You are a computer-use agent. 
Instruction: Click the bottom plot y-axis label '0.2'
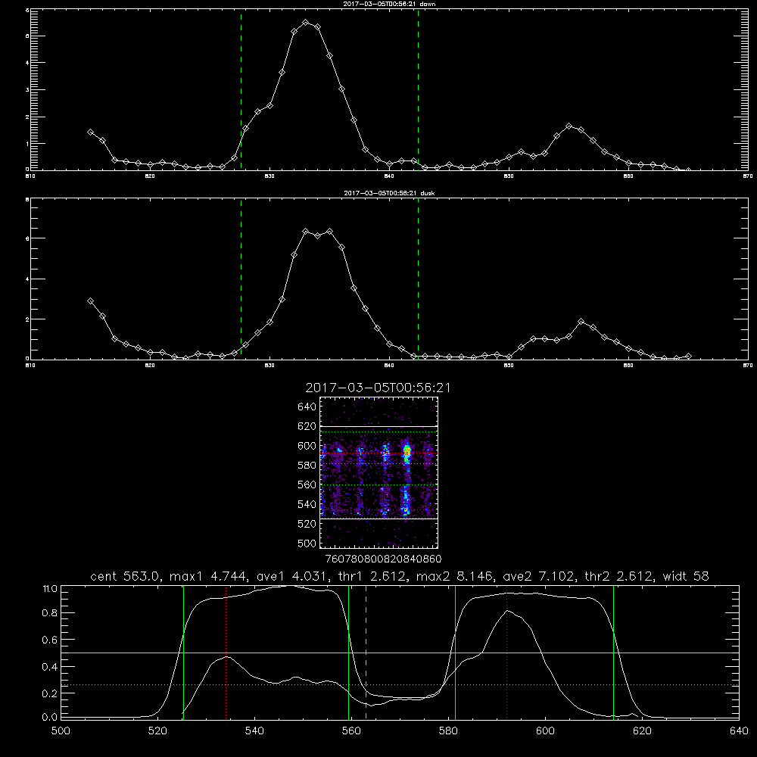click(50, 693)
